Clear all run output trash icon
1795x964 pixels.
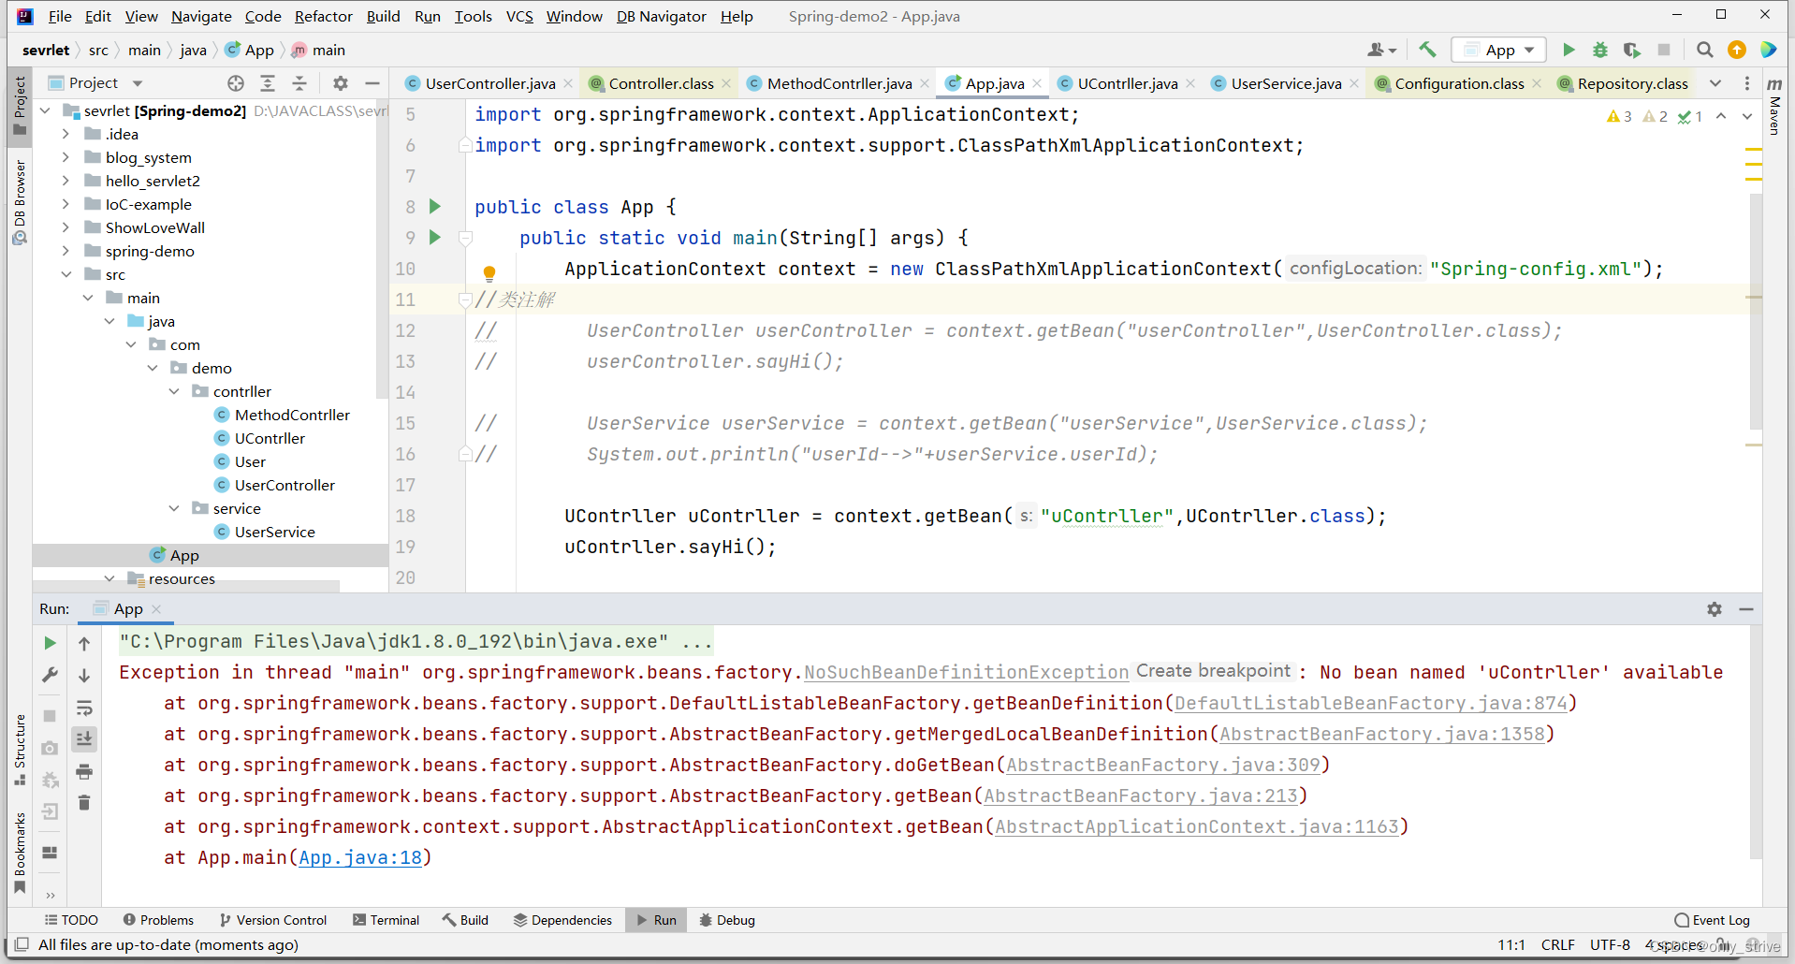[x=84, y=803]
